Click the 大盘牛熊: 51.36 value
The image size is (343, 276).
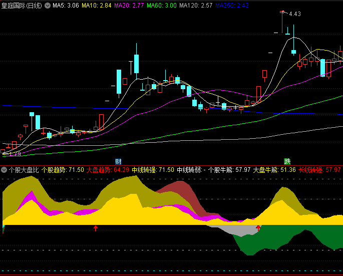[x=274, y=170]
